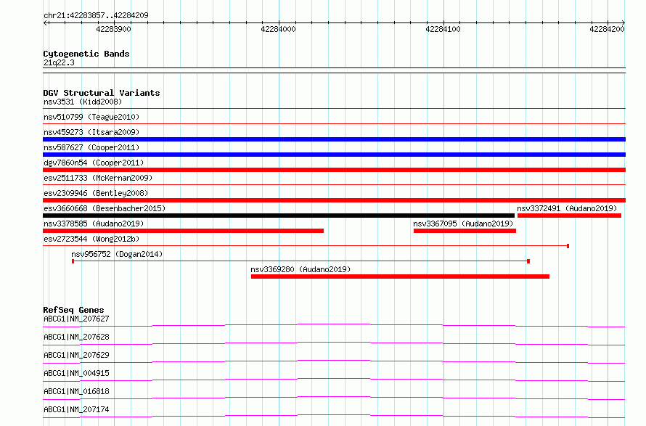This screenshot has width=646, height=426.
Task: Click the right end marker of nsv956752
Action: [x=528, y=261]
